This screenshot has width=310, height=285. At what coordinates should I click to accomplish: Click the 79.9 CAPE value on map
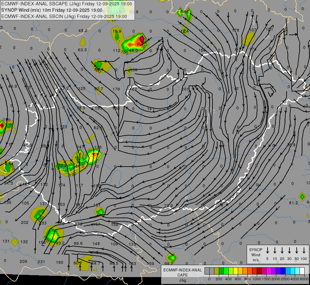coord(168,206)
